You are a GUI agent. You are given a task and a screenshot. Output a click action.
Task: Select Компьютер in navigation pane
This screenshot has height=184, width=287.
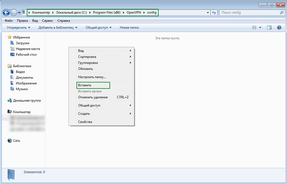[x=22, y=112]
